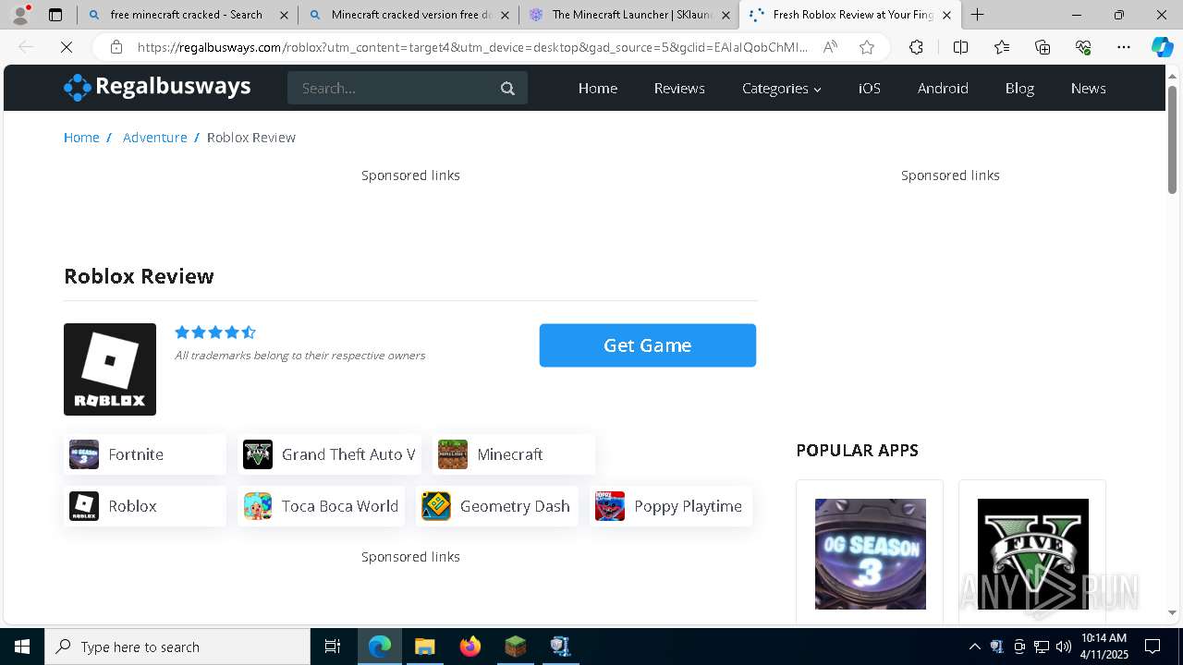The image size is (1183, 665).
Task: Open the Grand Theft Auto V link
Action: tap(329, 454)
